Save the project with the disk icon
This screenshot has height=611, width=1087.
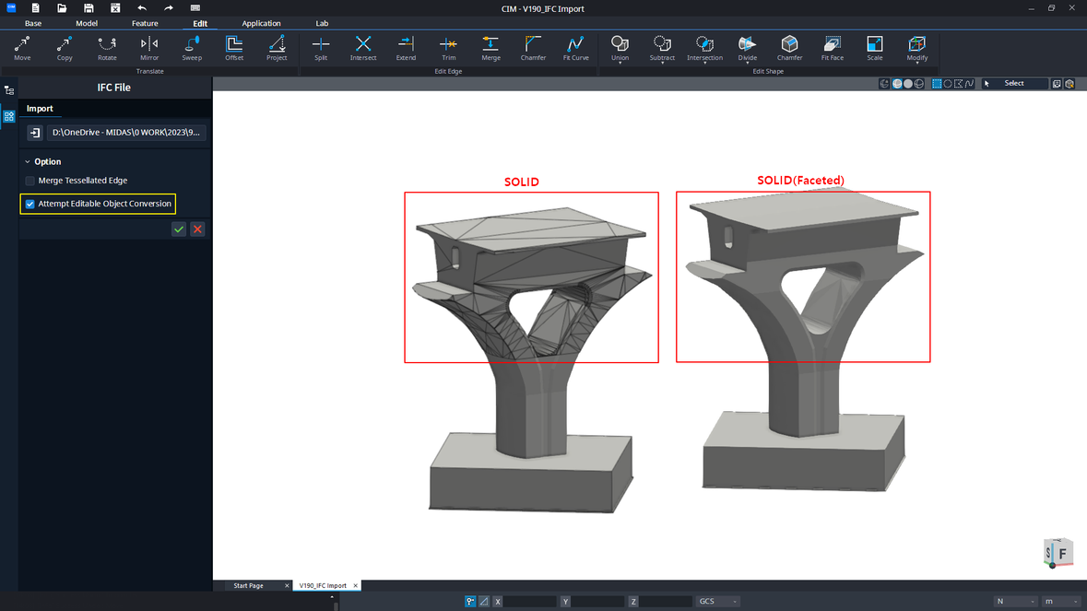(89, 8)
